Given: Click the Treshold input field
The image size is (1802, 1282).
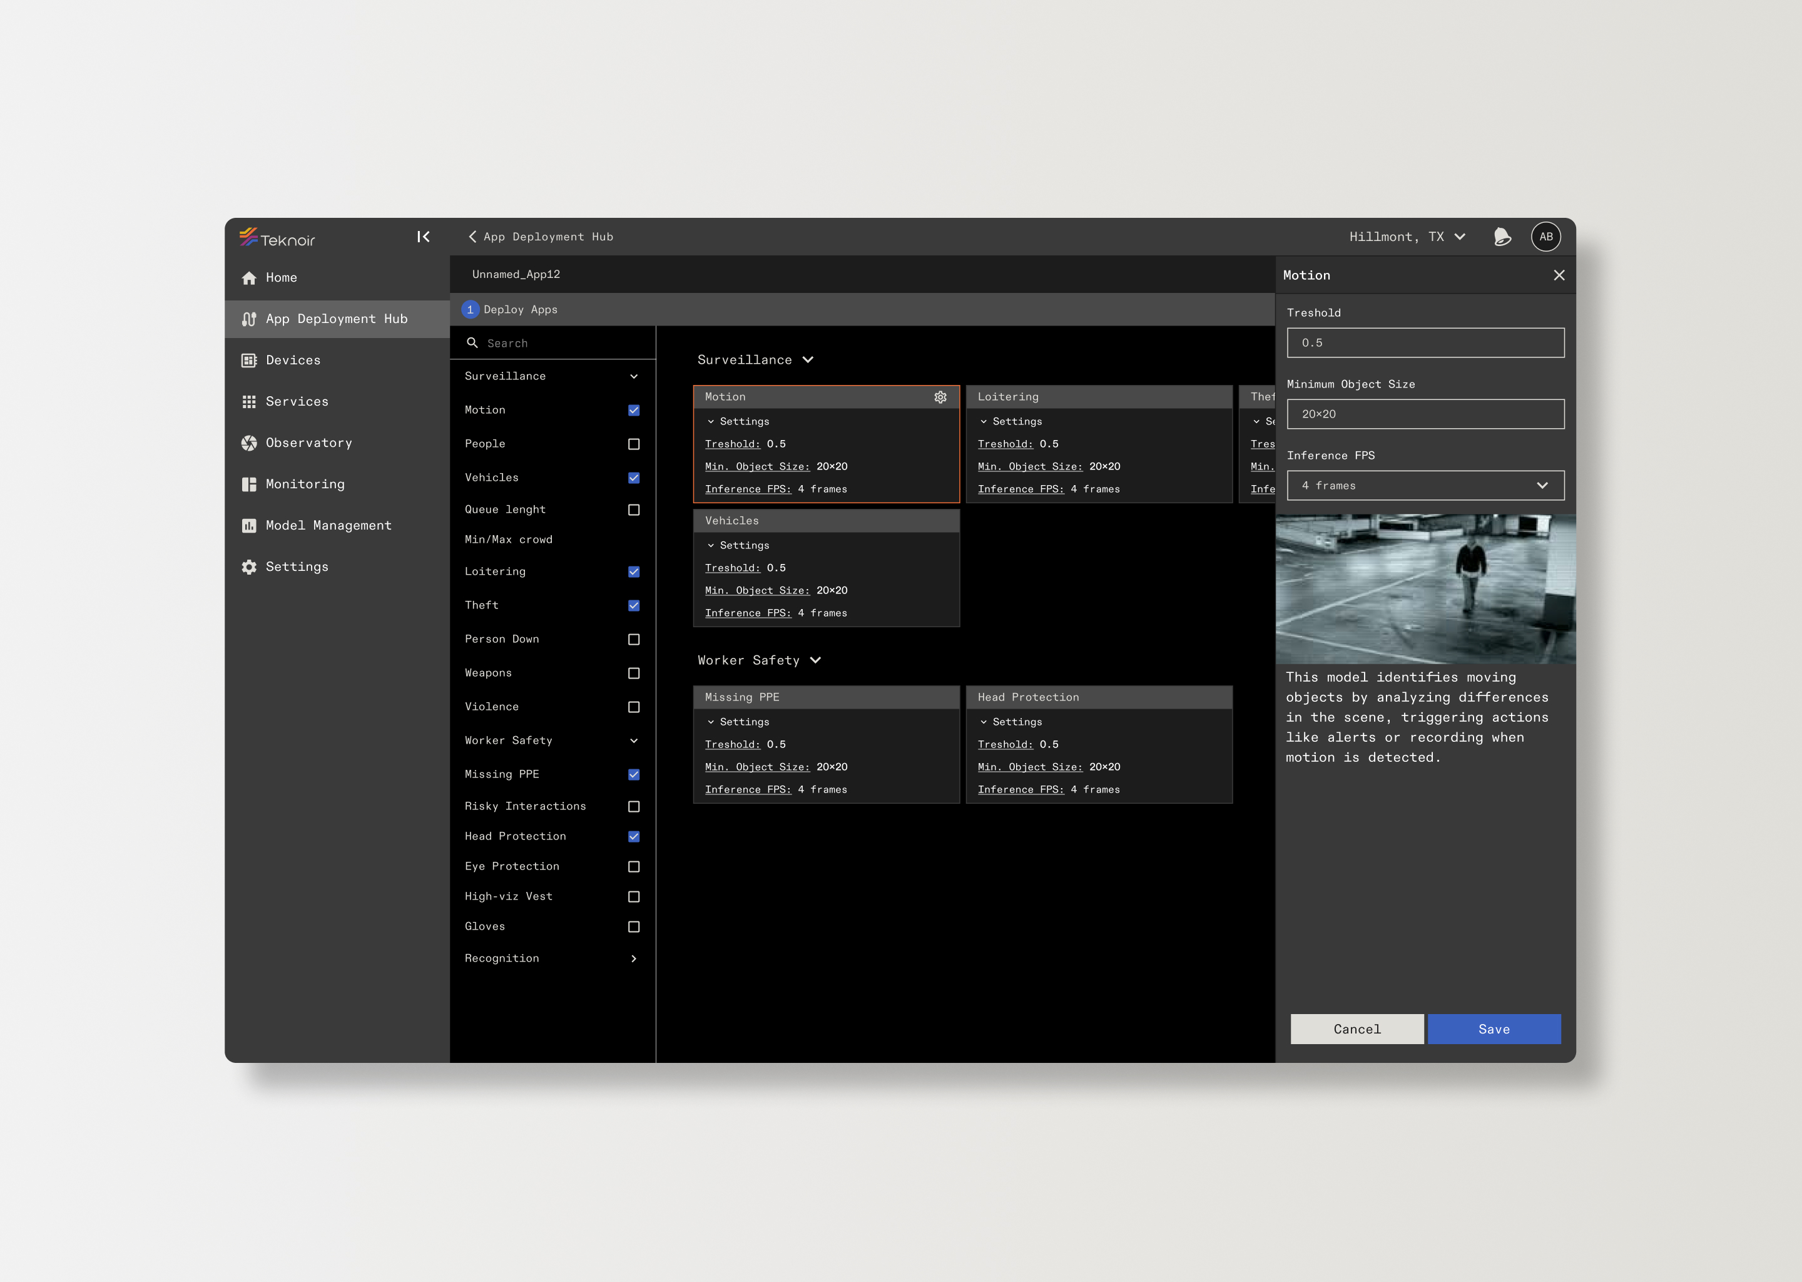Looking at the screenshot, I should [x=1425, y=344].
